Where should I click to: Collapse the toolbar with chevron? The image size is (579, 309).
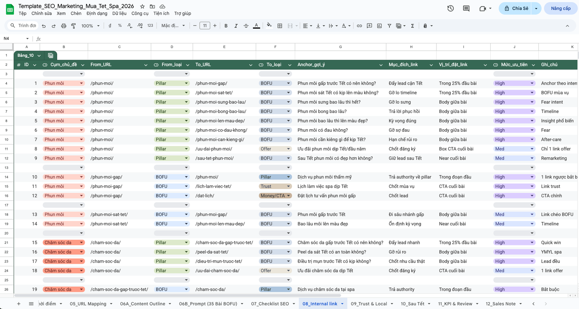point(567,26)
